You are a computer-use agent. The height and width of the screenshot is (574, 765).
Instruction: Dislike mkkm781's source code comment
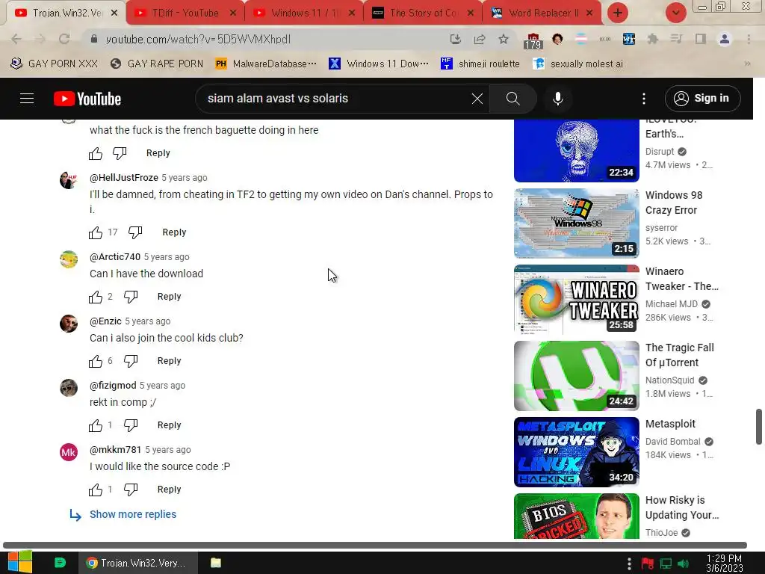pos(131,489)
